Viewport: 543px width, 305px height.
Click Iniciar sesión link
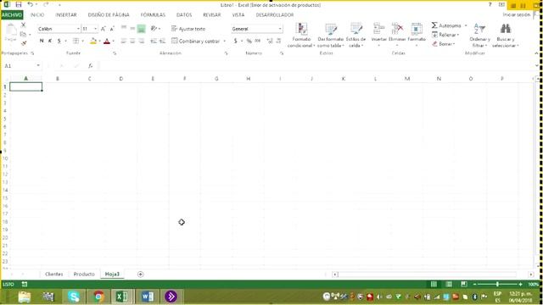(x=517, y=15)
